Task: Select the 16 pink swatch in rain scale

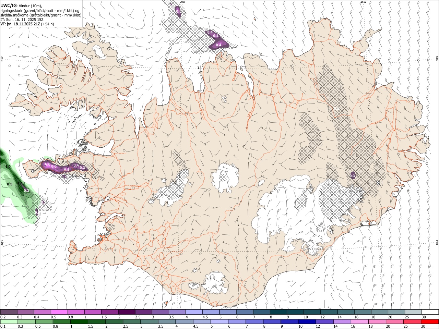Action: click(359, 321)
